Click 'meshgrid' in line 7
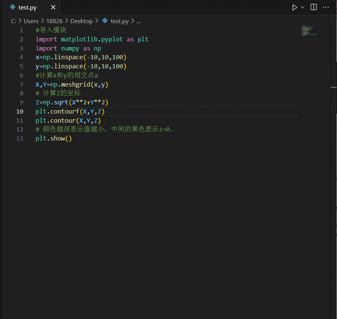The width and height of the screenshot is (337, 319). (76, 84)
